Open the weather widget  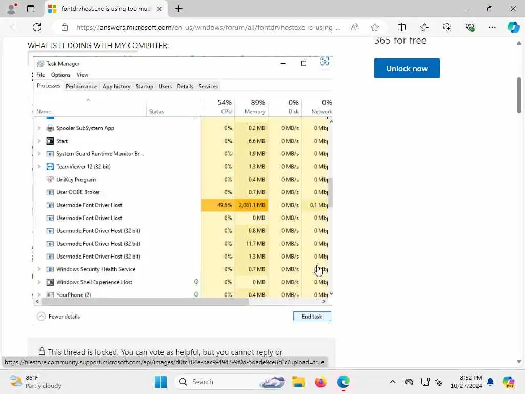click(x=35, y=382)
